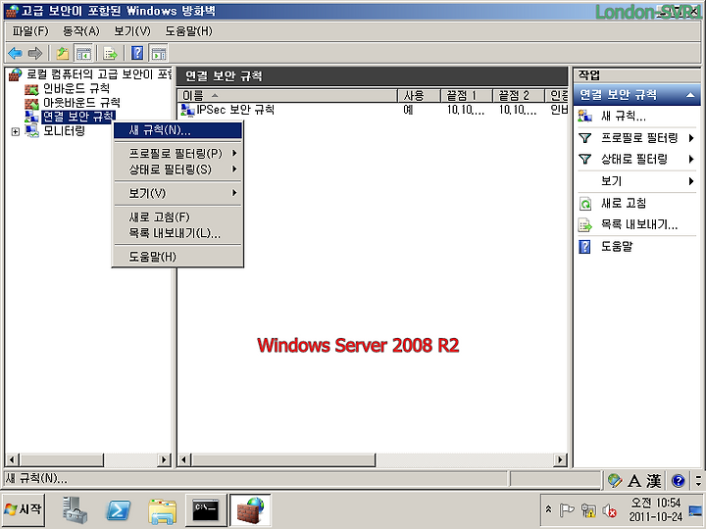Switch to the Command Prompt taskbar window
The image size is (706, 529).
206,510
